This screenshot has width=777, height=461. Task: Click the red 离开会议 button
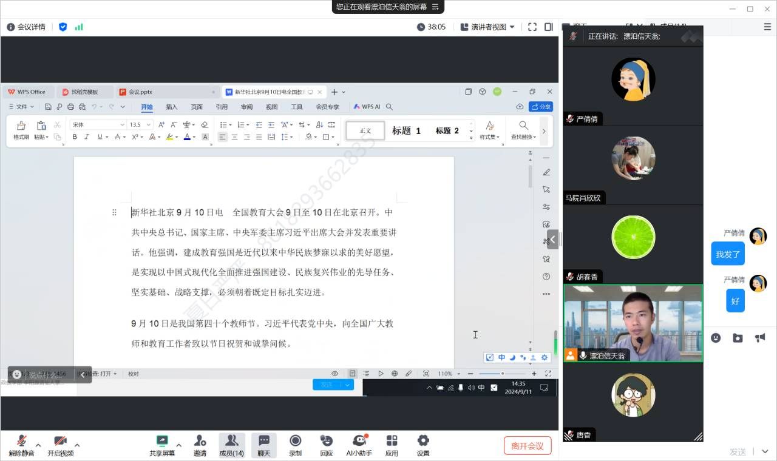[x=528, y=446]
